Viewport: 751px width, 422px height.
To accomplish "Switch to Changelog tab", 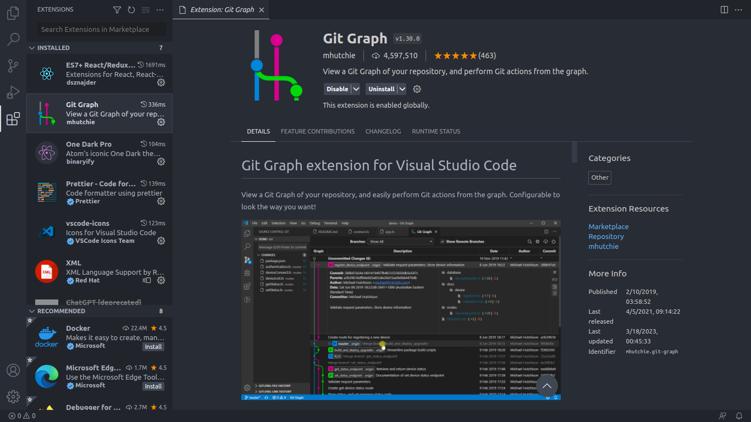I will pos(383,131).
